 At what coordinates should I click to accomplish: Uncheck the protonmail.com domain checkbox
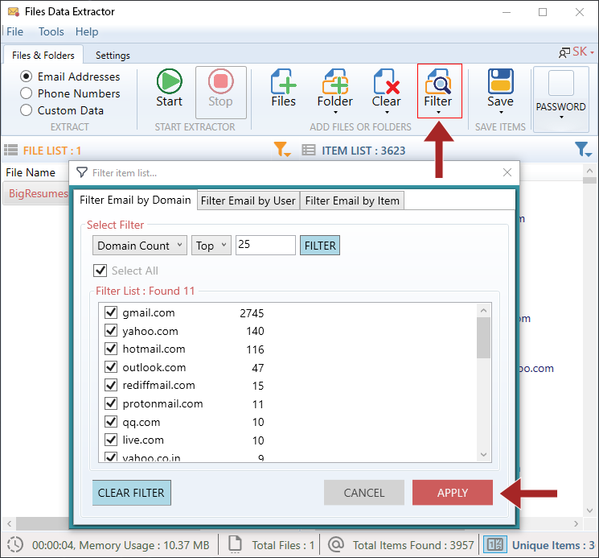(111, 403)
